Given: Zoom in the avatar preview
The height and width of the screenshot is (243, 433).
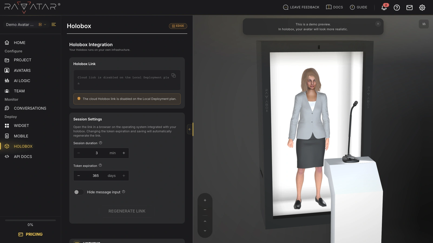Looking at the screenshot, I should [x=205, y=200].
